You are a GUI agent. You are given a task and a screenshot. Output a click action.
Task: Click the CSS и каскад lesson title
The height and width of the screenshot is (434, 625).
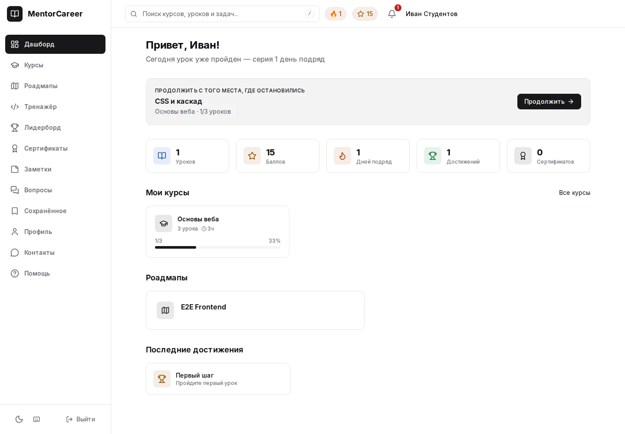(178, 101)
